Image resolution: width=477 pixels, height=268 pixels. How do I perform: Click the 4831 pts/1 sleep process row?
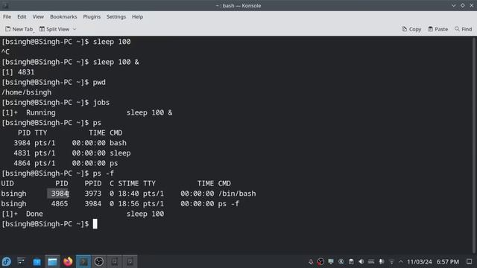click(x=72, y=153)
